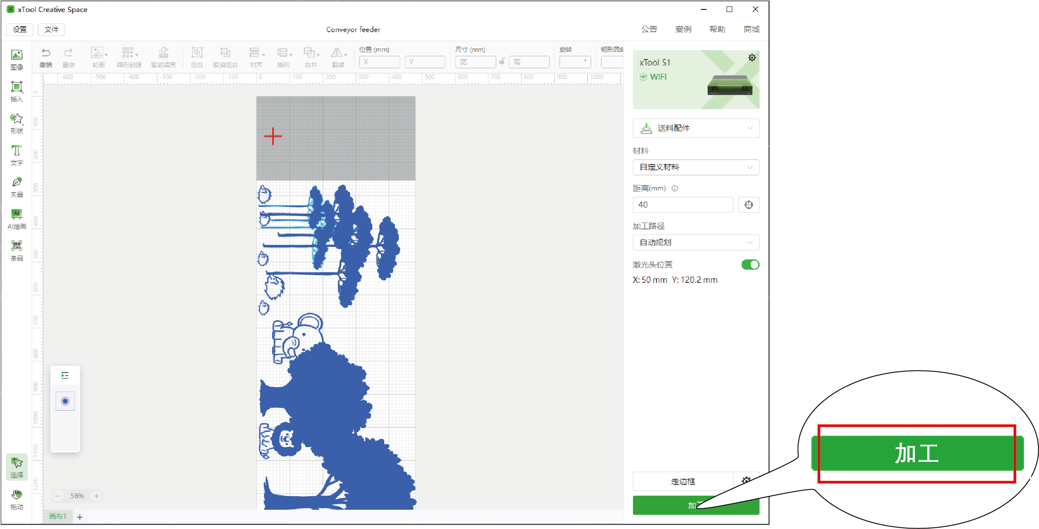Open xTool S1 device settings gear

tap(752, 58)
